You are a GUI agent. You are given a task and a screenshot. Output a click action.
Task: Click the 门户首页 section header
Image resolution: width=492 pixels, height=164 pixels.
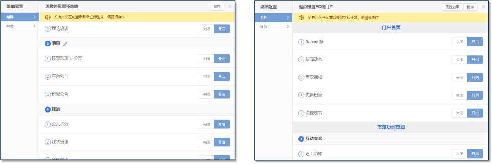pos(391,27)
